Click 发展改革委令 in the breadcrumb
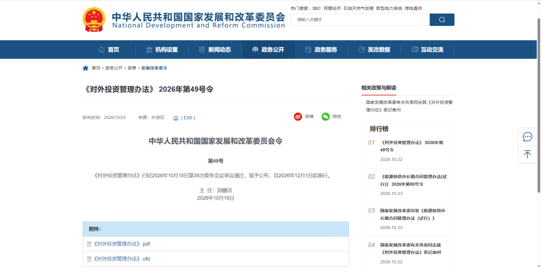Screen dimensions: 541x269 (154, 68)
